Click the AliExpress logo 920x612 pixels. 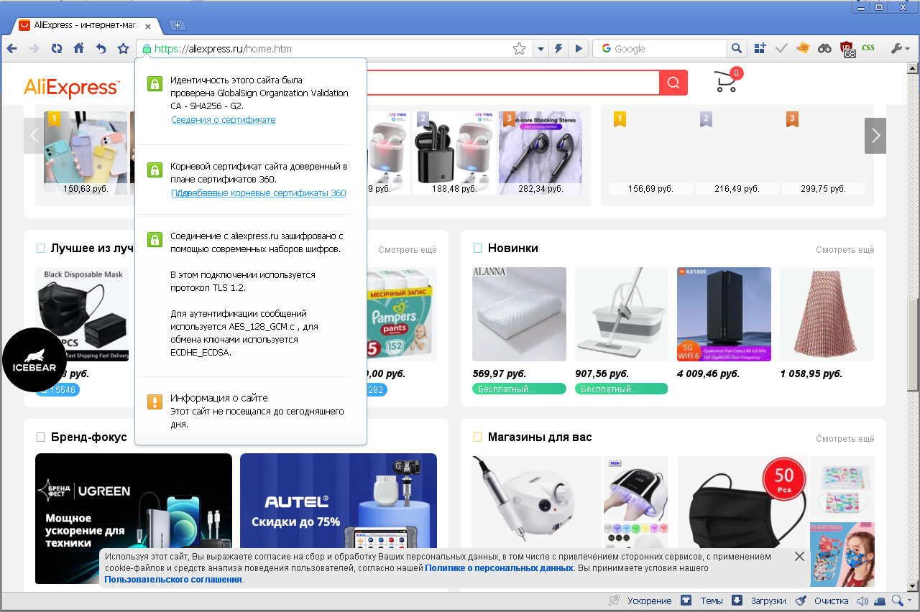pyautogui.click(x=72, y=88)
